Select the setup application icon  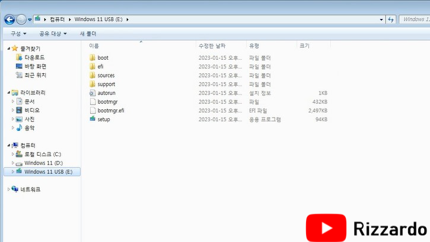pyautogui.click(x=93, y=119)
